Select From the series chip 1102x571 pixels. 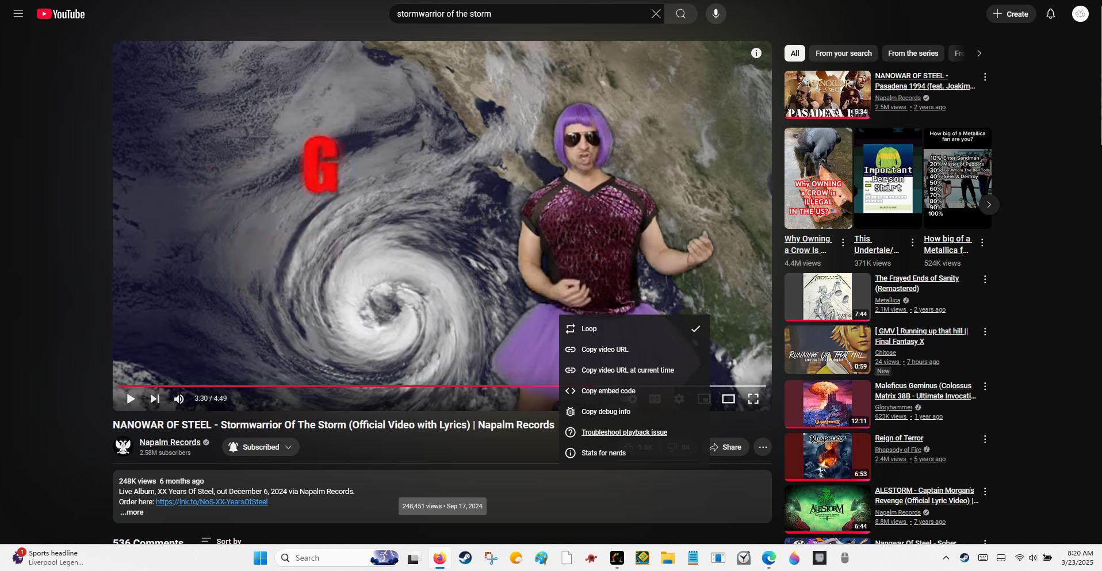[913, 53]
